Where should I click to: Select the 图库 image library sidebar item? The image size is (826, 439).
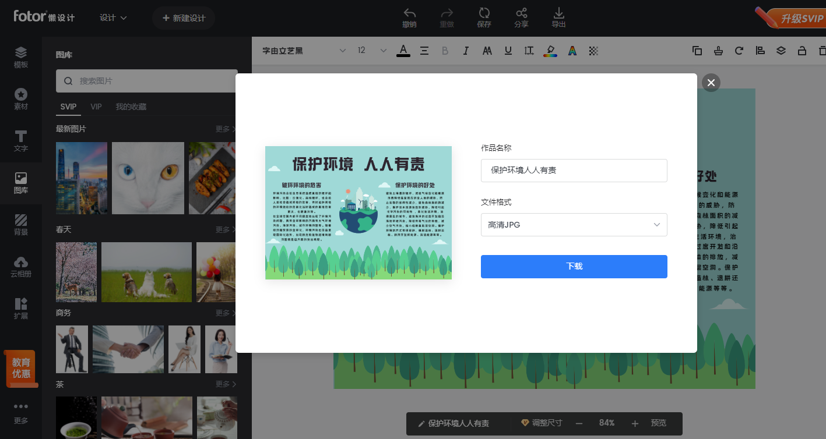click(x=21, y=183)
